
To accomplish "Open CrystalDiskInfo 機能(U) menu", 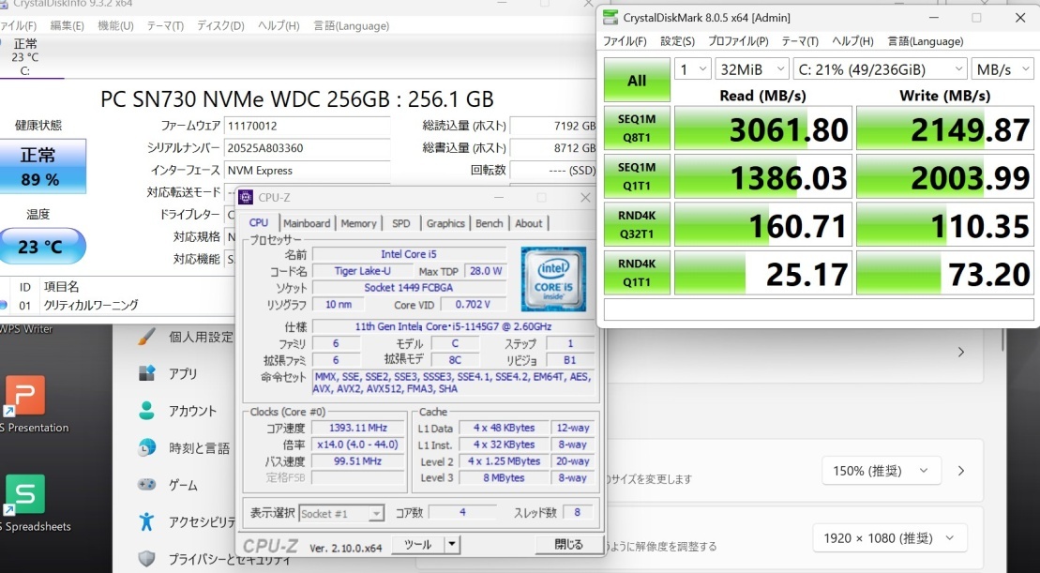I will click(115, 26).
